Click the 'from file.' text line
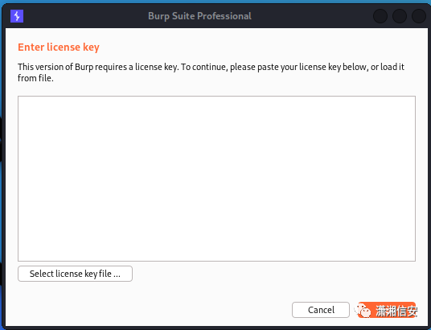Viewport: 431px width, 330px height. click(35, 78)
